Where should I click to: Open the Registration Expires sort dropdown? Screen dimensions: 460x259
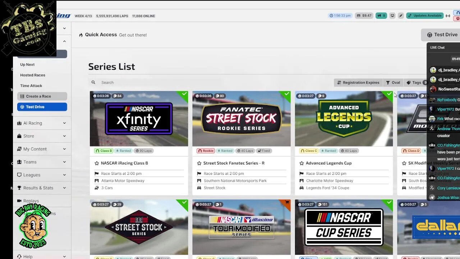(x=358, y=82)
